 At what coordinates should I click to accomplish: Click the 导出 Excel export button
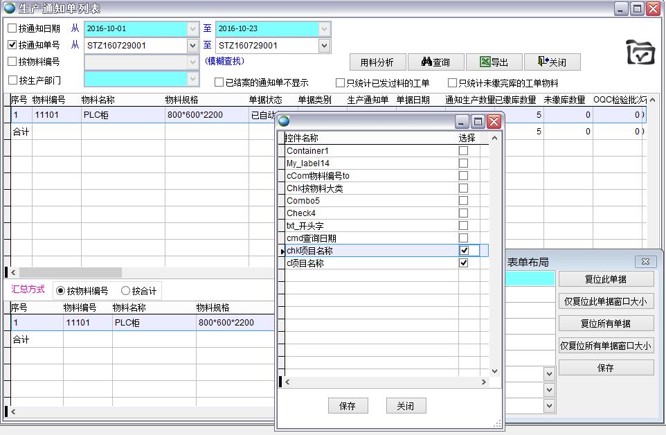[x=494, y=62]
